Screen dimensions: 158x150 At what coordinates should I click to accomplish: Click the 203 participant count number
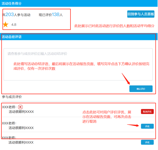click(x=10, y=14)
